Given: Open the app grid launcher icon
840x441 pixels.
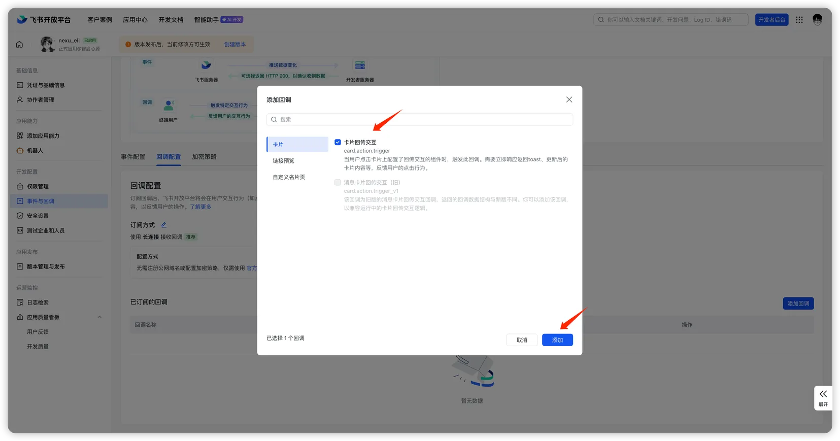Looking at the screenshot, I should (799, 20).
